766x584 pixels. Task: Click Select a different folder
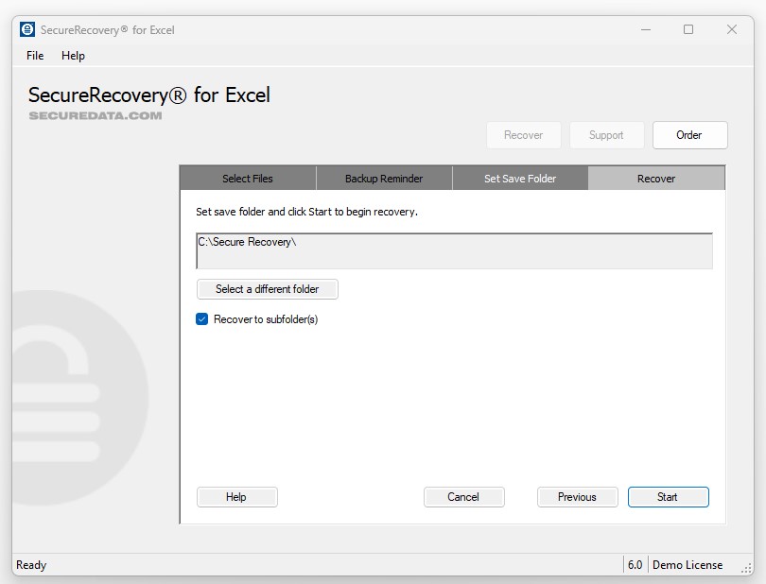(x=268, y=289)
